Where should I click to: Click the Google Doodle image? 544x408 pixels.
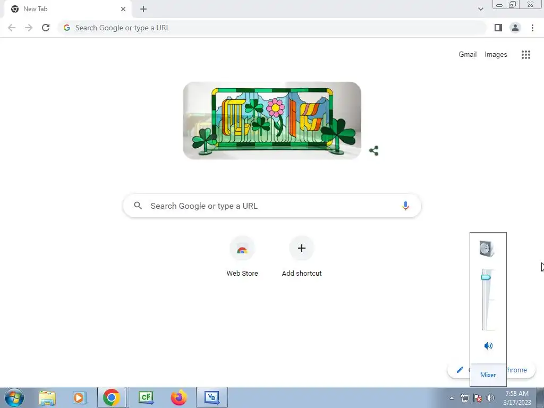272,121
